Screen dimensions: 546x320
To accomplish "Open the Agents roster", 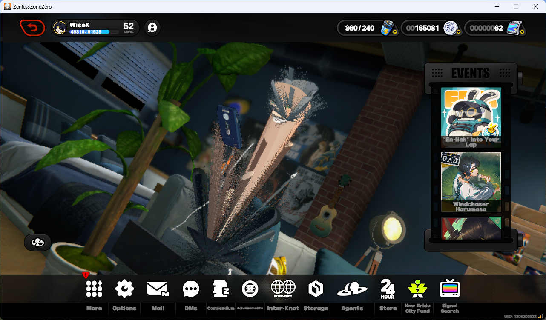I will click(352, 289).
